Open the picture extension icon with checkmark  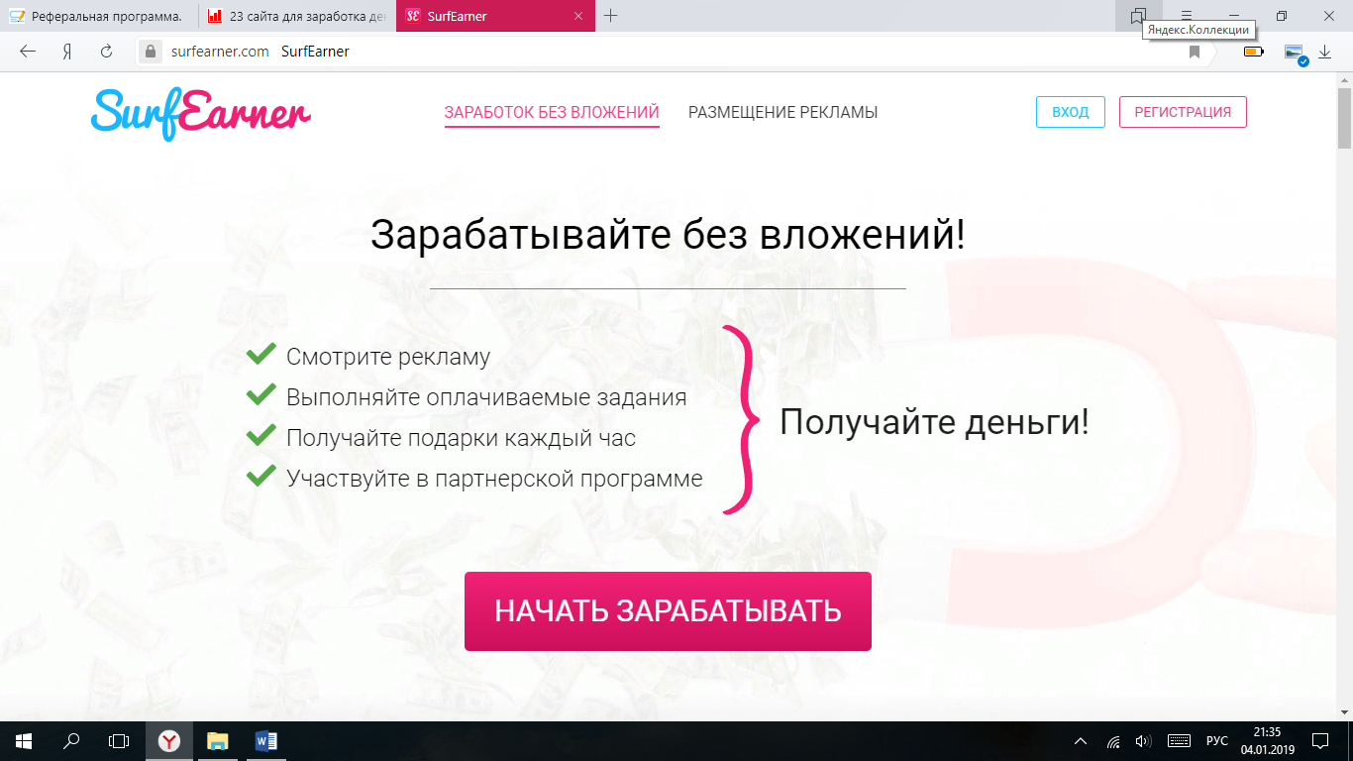coord(1296,53)
